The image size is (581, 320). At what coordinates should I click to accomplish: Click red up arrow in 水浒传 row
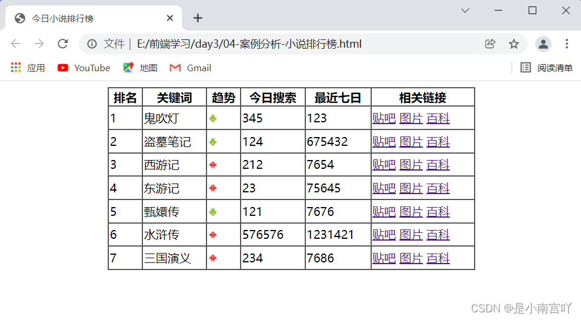click(213, 235)
